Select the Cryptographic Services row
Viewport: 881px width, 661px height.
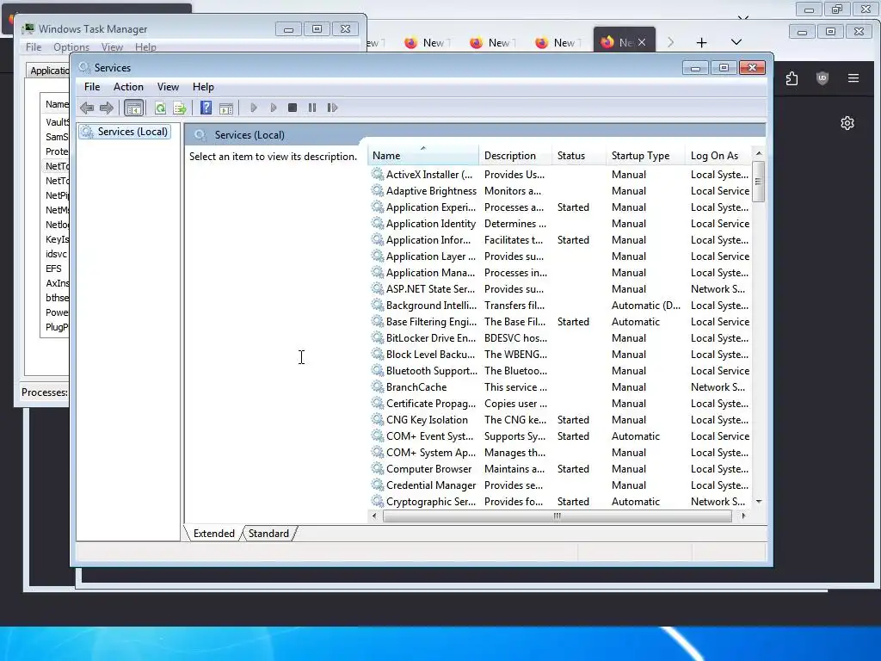click(x=561, y=502)
